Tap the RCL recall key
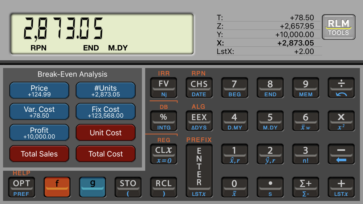 point(164,187)
